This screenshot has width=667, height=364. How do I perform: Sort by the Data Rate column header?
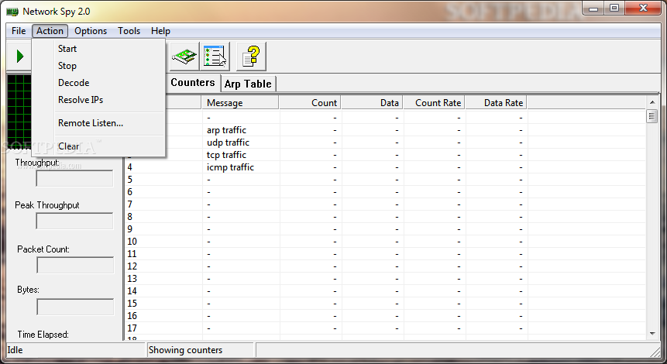pyautogui.click(x=497, y=103)
